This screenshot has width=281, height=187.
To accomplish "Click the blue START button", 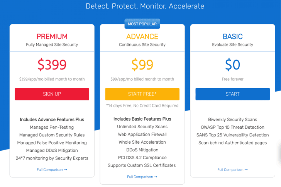I will click(x=232, y=94).
